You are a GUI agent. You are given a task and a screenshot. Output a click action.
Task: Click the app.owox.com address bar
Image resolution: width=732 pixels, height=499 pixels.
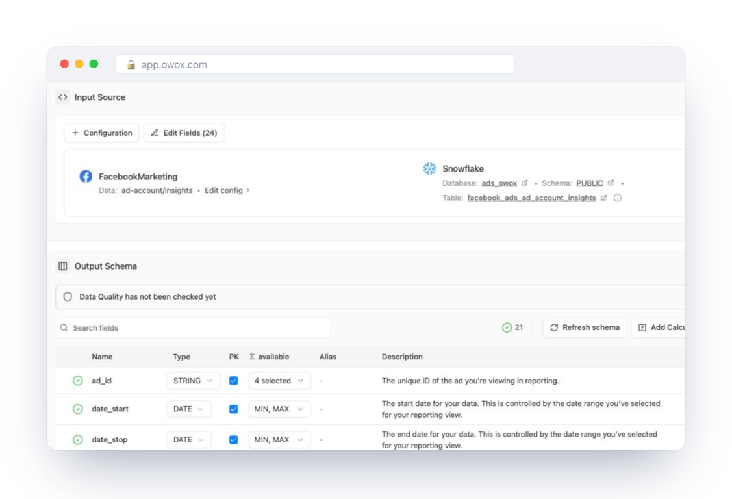315,64
